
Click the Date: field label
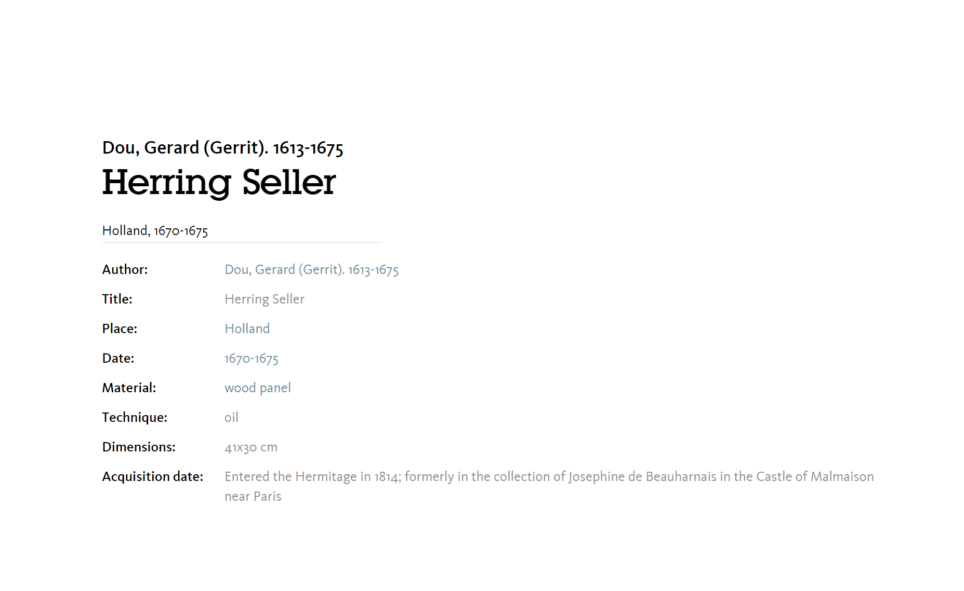pyautogui.click(x=118, y=359)
